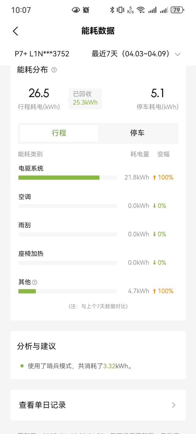Image resolution: width=196 pixels, height=434 pixels.
Task: Tap the eye comfort status icon
Action: (76, 10)
